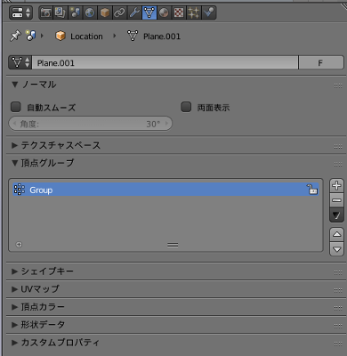Adjust the 角度 30° slider field
This screenshot has height=356, width=347.
(x=91, y=124)
